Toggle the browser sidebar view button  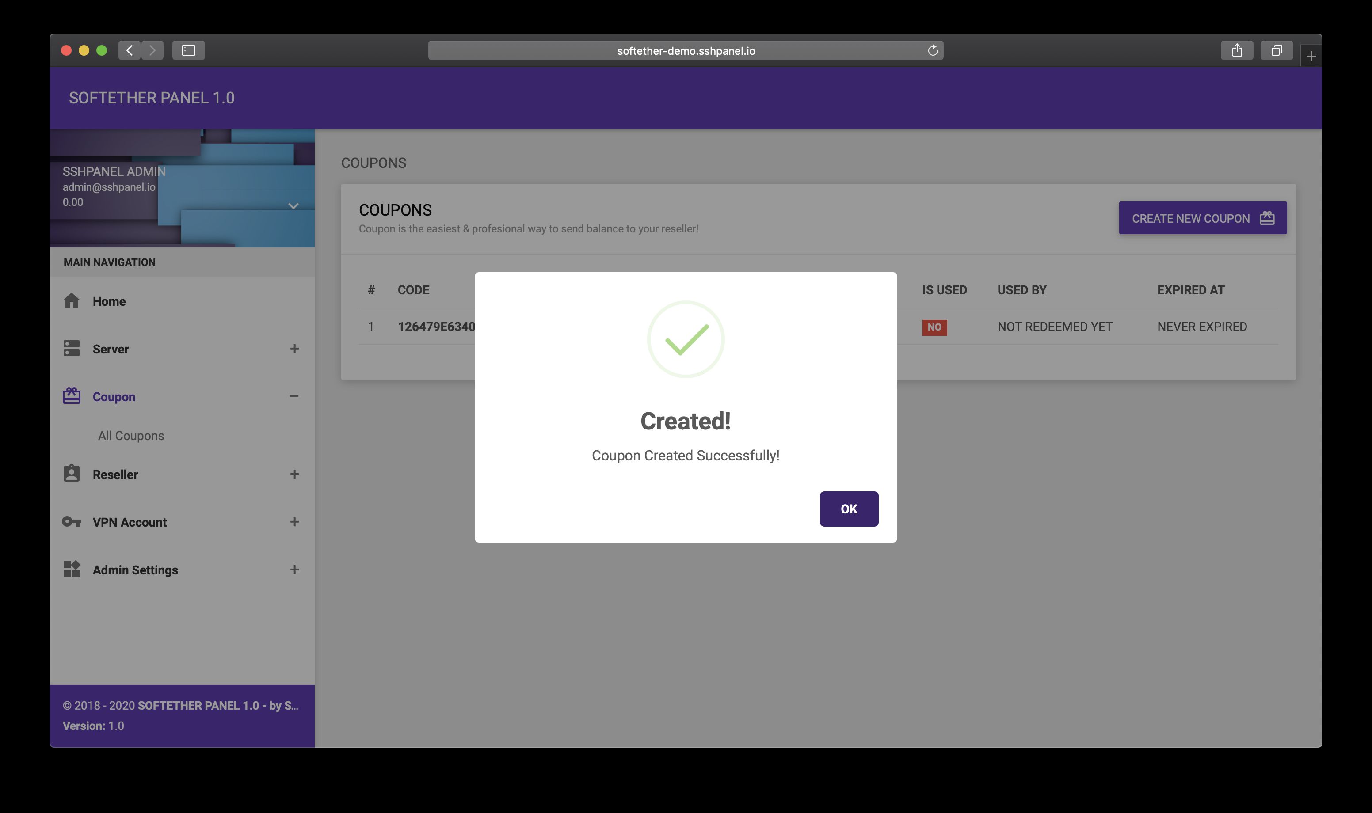coord(188,50)
